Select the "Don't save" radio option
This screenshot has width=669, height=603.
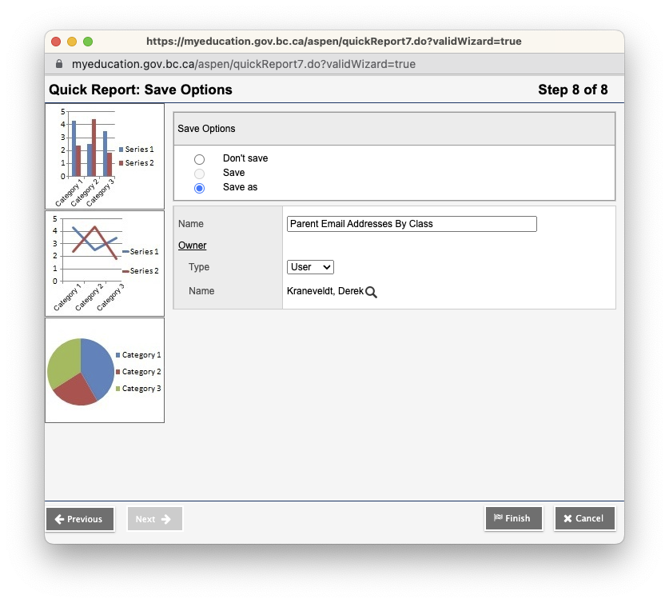(199, 159)
